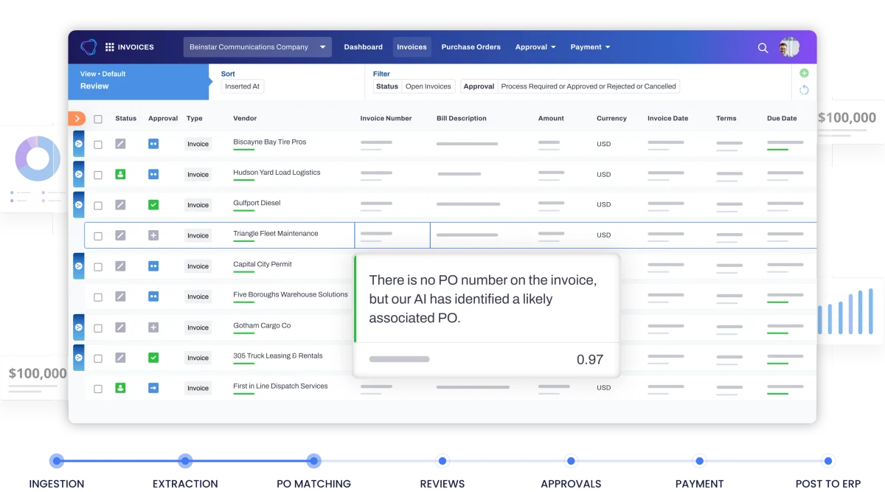Check the checkbox on the Triangle Fleet Maintenance row
Image resolution: width=885 pixels, height=492 pixels.
point(98,235)
